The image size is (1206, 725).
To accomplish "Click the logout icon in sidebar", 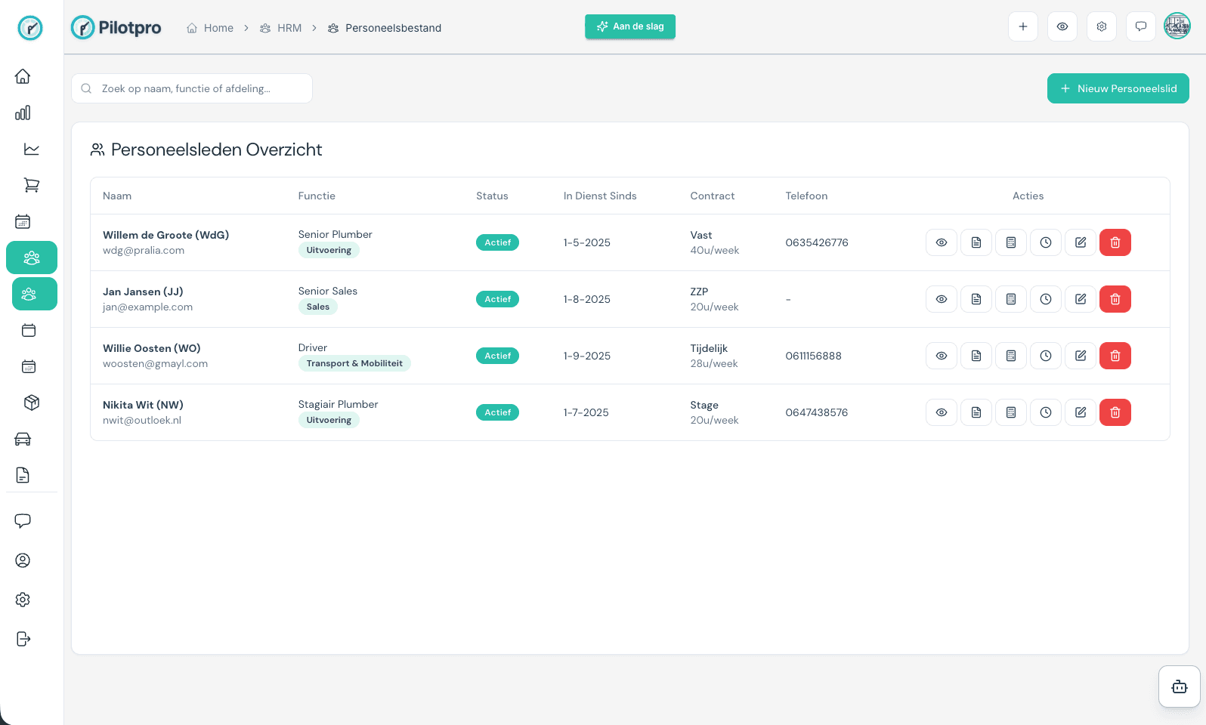I will click(23, 639).
